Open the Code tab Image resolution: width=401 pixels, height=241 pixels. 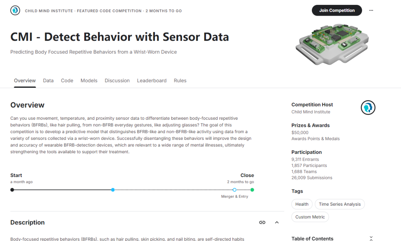(x=67, y=80)
